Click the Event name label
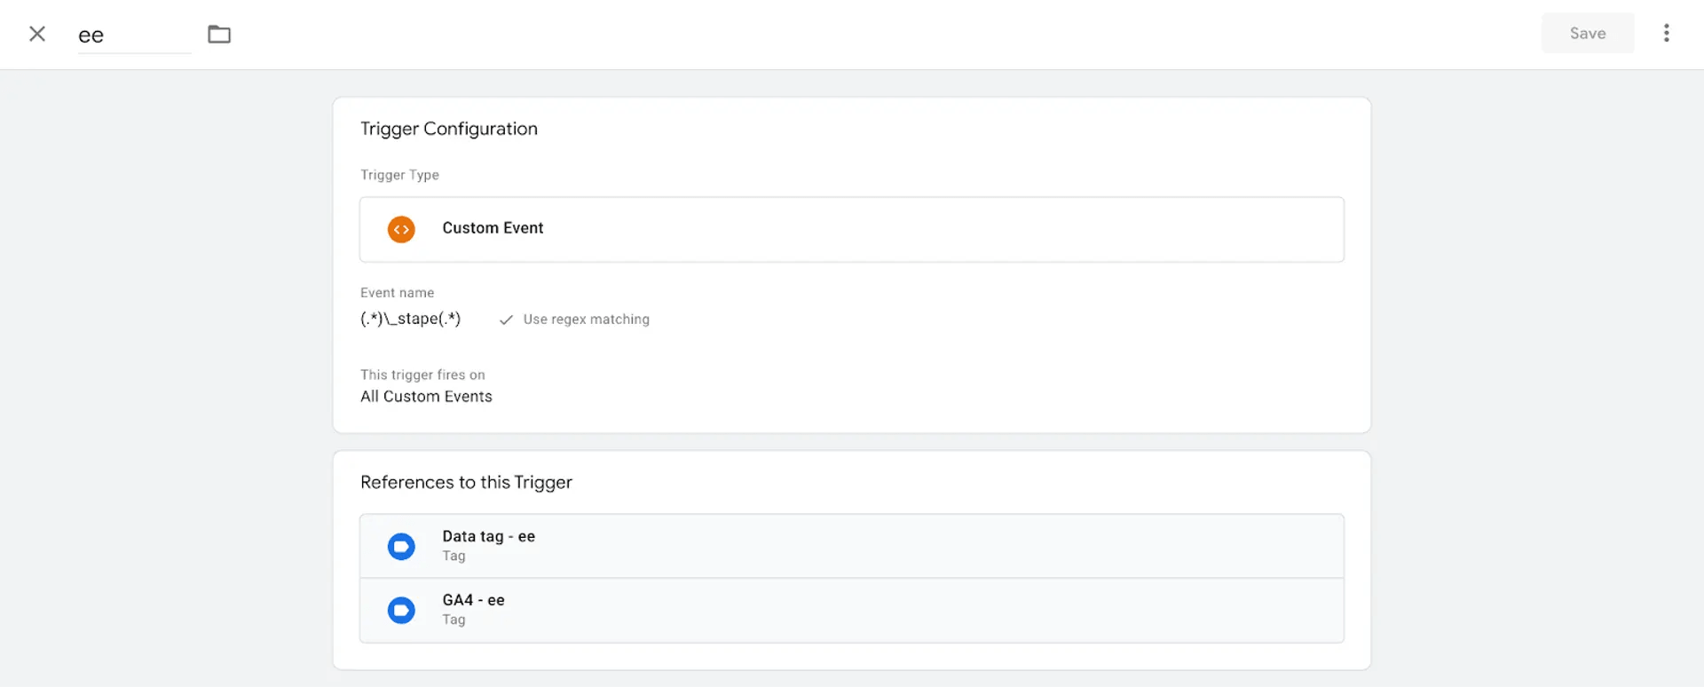 (x=397, y=292)
